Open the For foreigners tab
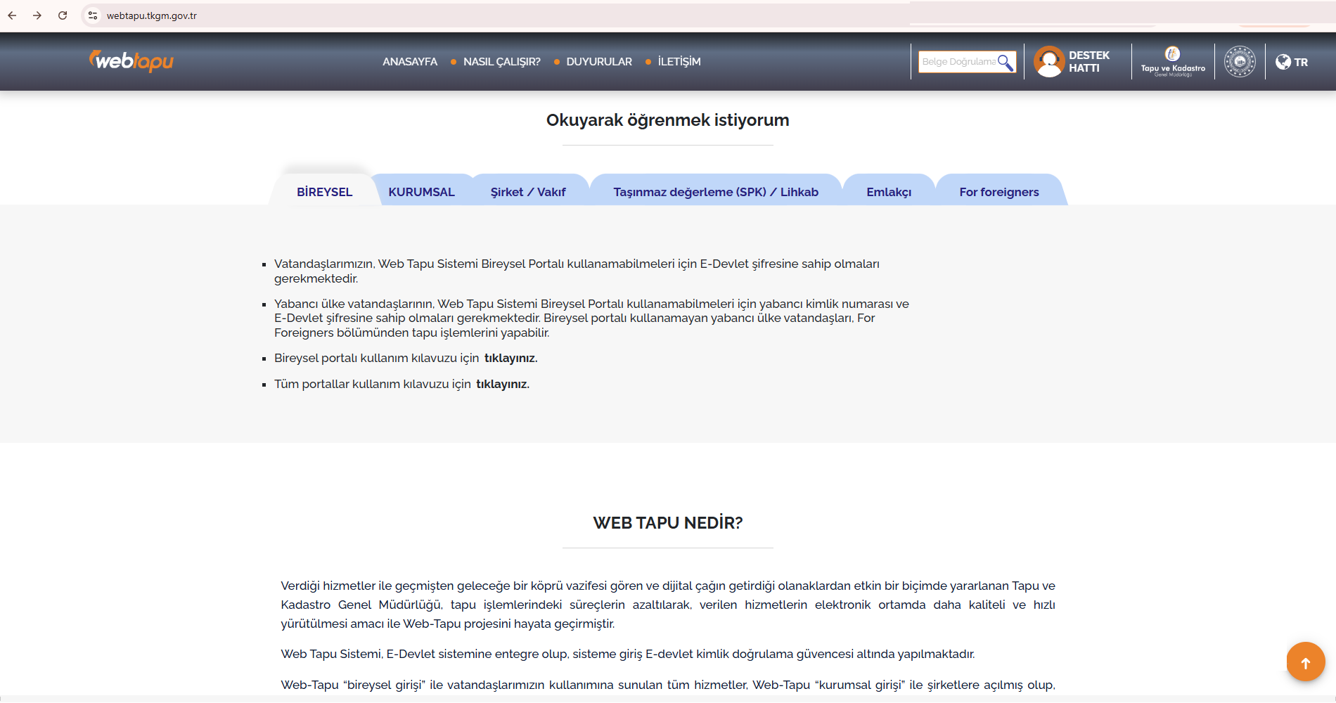Screen dimensions: 1336x703 (x=999, y=191)
